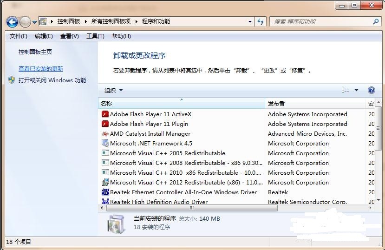This screenshot has height=250, width=385.
Task: Click the horizontal scrollbar of program list
Action: tap(190, 208)
